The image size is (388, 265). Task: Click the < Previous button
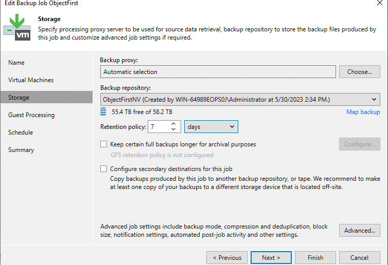[x=227, y=258]
